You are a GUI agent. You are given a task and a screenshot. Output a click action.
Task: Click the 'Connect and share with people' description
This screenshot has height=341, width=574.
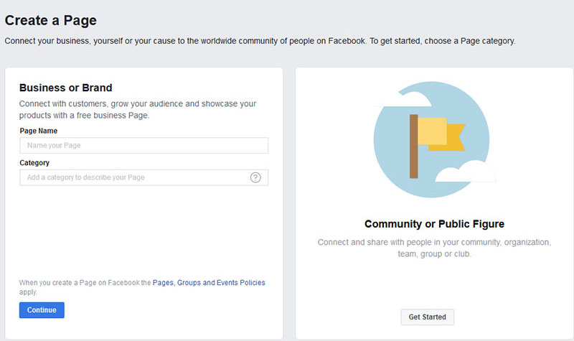434,248
